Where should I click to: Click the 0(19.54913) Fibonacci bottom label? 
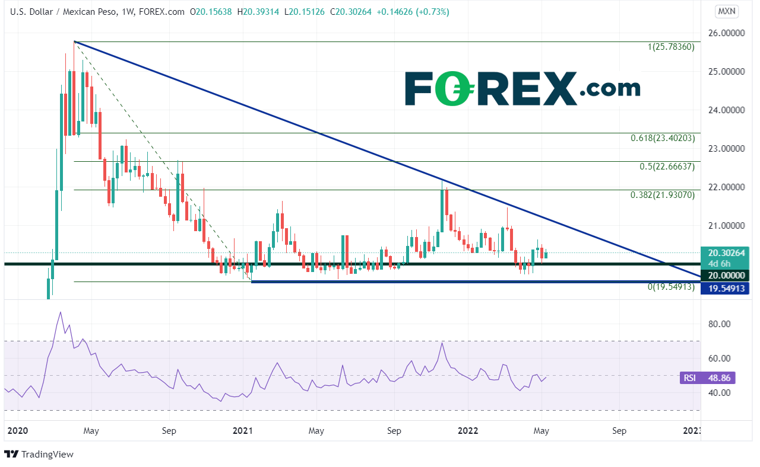pyautogui.click(x=670, y=286)
